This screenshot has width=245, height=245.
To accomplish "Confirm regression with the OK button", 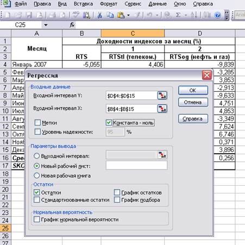I will [193, 90].
